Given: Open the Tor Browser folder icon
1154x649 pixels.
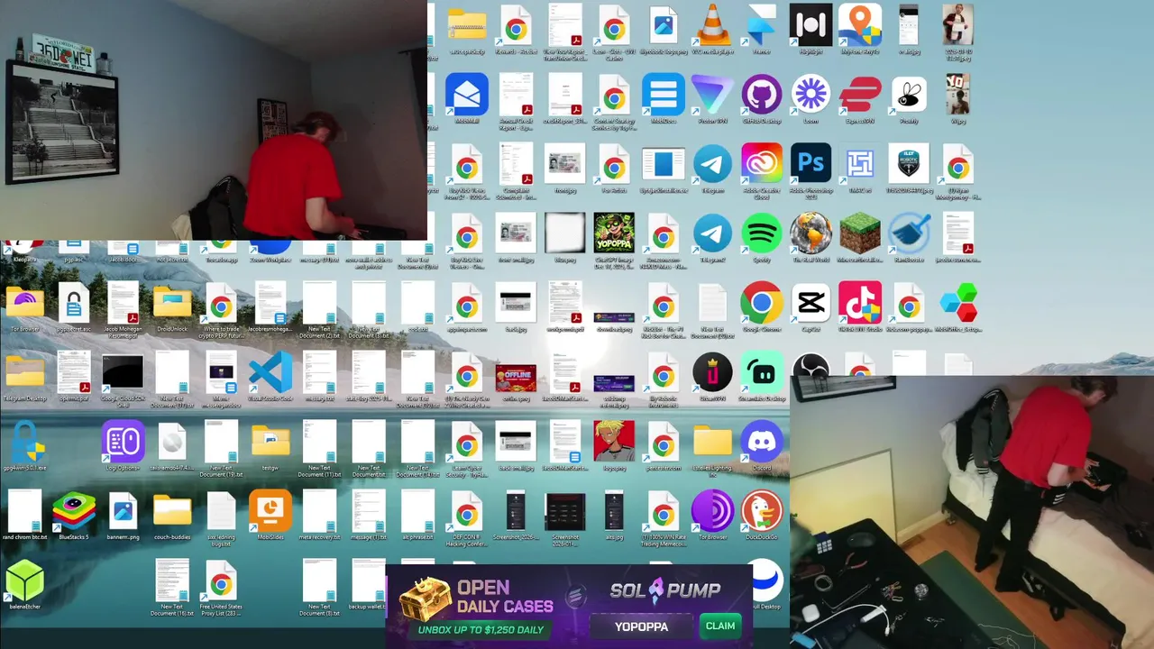Looking at the screenshot, I should click(25, 304).
